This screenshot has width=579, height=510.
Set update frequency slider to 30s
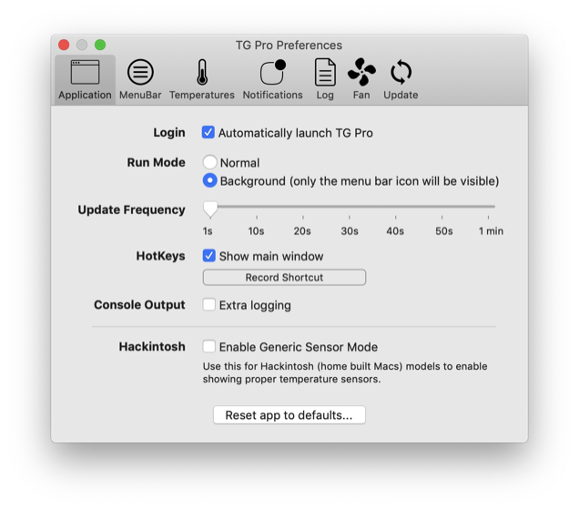(350, 207)
